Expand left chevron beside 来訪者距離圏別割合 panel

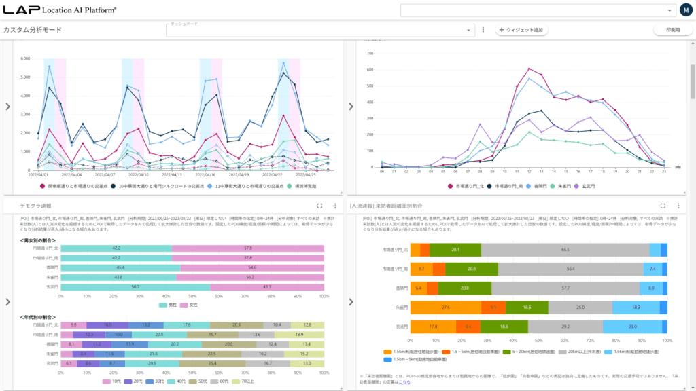pos(351,301)
